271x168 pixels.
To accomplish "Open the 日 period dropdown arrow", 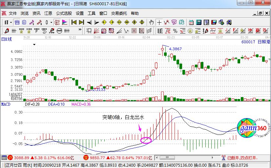I will click(10, 22).
